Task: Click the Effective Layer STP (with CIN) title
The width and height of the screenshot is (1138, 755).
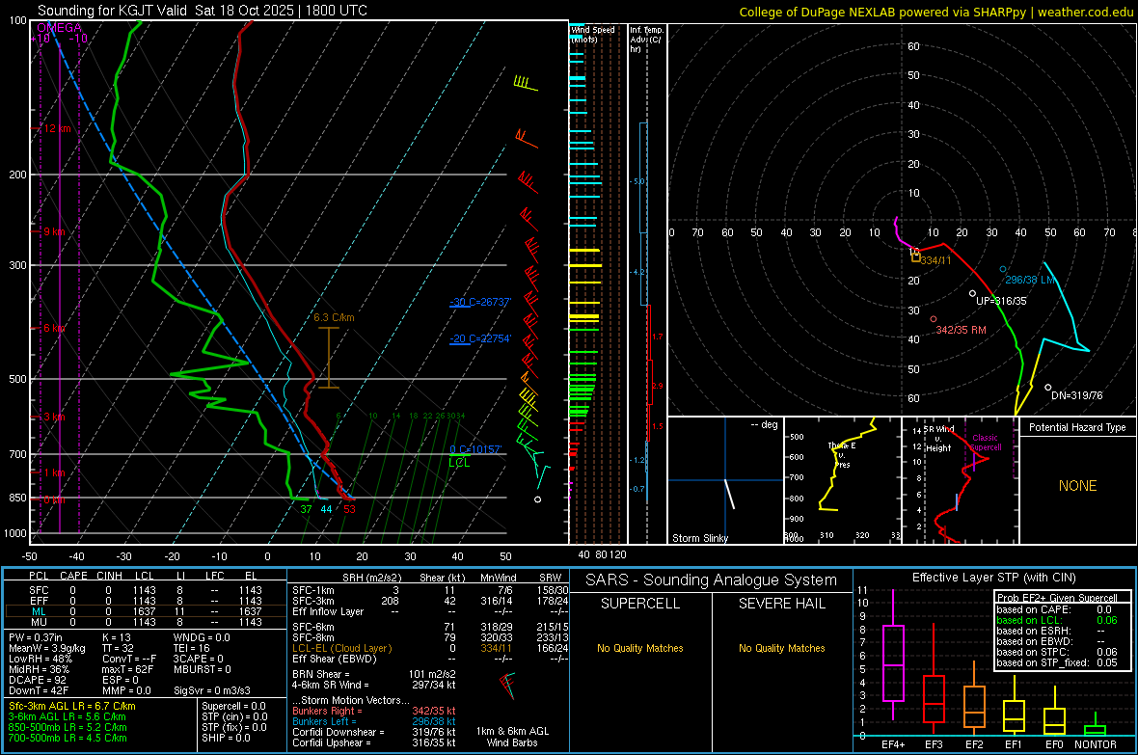Action: pos(993,578)
